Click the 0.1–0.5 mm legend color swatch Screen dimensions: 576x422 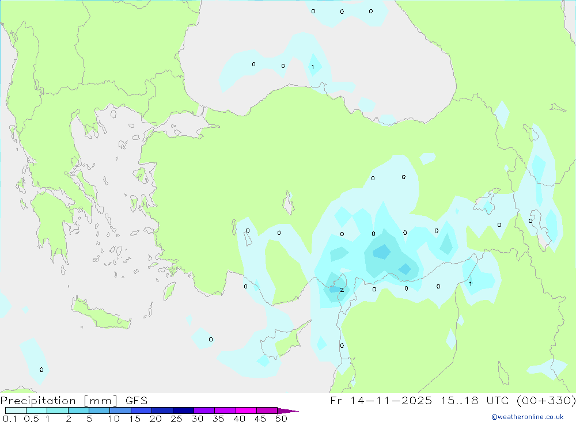[x=16, y=410]
